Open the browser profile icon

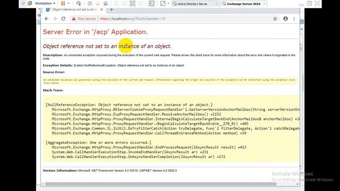point(286,19)
